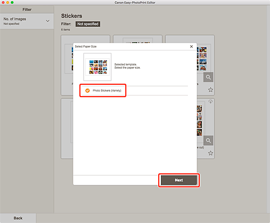Click the Not specified filter tag
Screen dimensions: 270x223
tap(88, 24)
